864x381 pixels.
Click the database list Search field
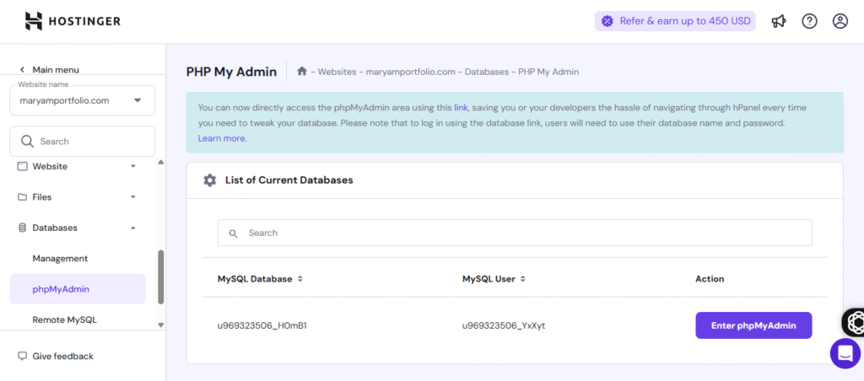coord(515,233)
